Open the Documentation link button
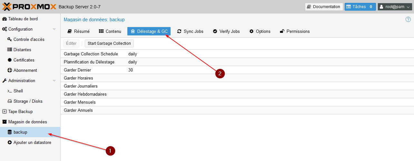414x161 pixels. pyautogui.click(x=324, y=7)
